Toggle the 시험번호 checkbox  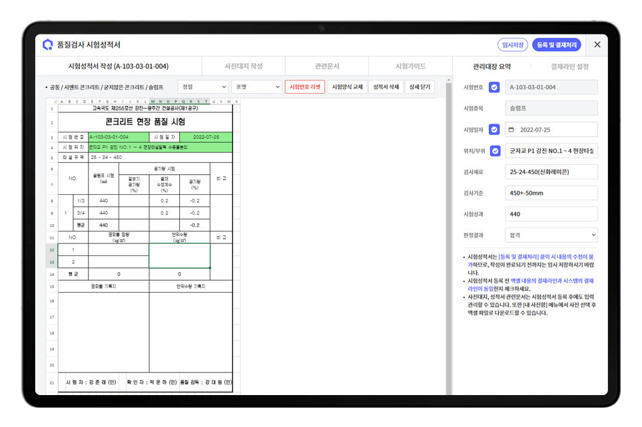tap(494, 87)
